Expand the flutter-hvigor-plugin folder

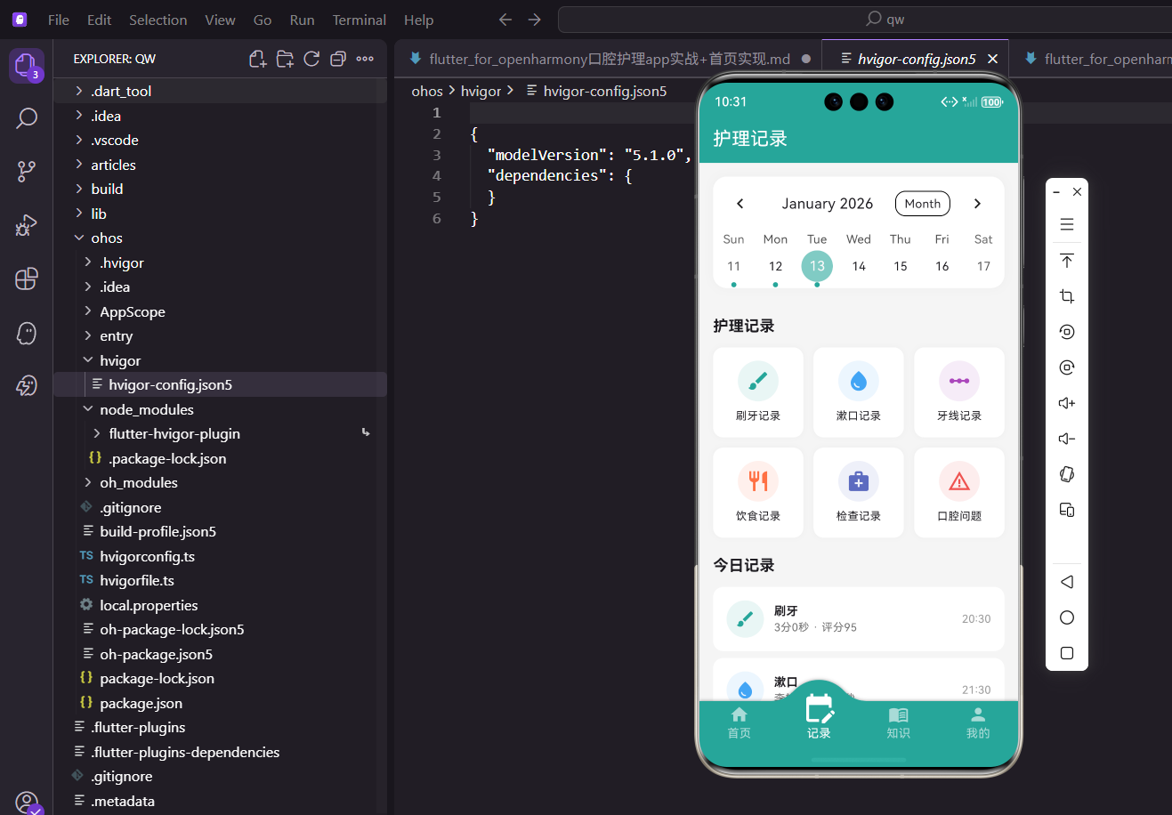coord(220,433)
